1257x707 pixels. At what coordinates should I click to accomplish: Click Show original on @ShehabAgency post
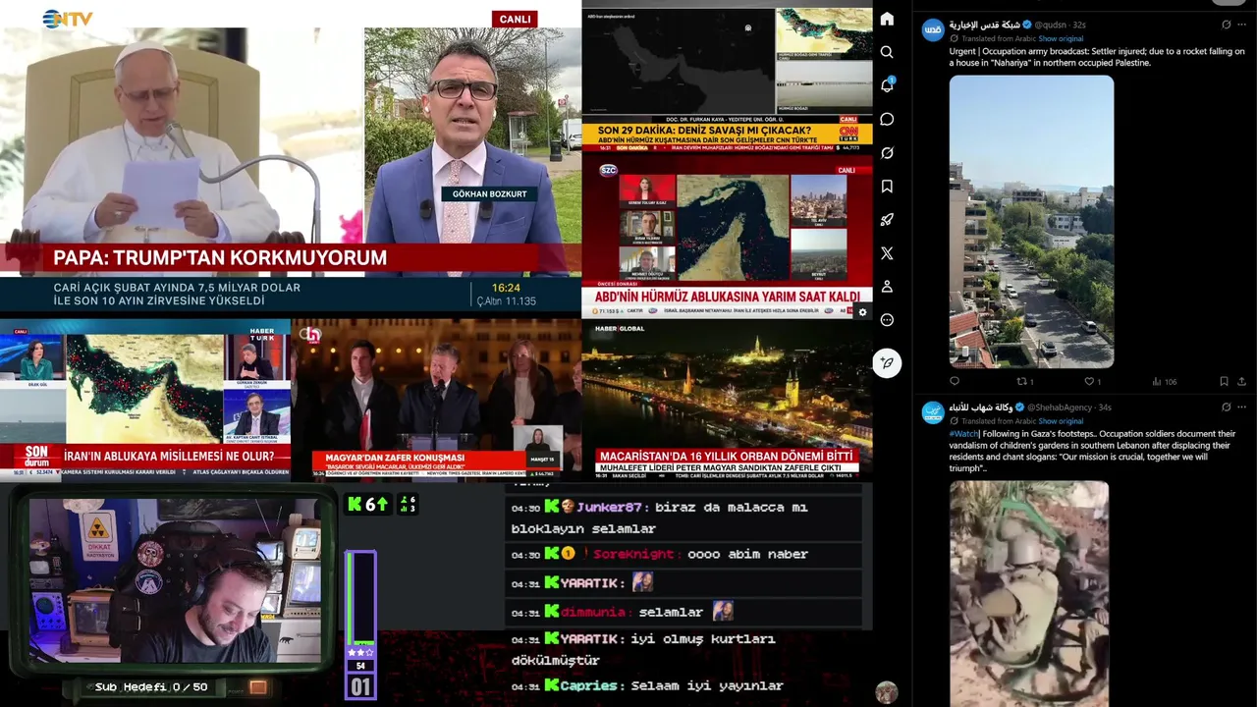[x=1061, y=421]
